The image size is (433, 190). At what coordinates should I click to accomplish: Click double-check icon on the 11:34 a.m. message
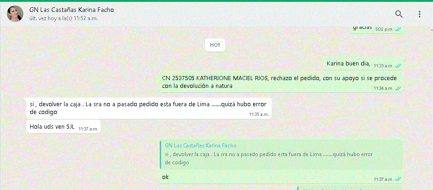click(x=398, y=88)
